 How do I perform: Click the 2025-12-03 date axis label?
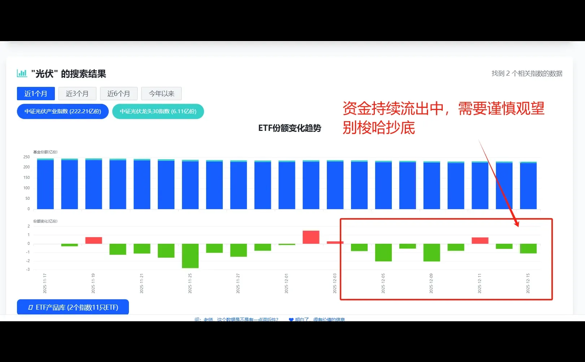[x=335, y=283]
